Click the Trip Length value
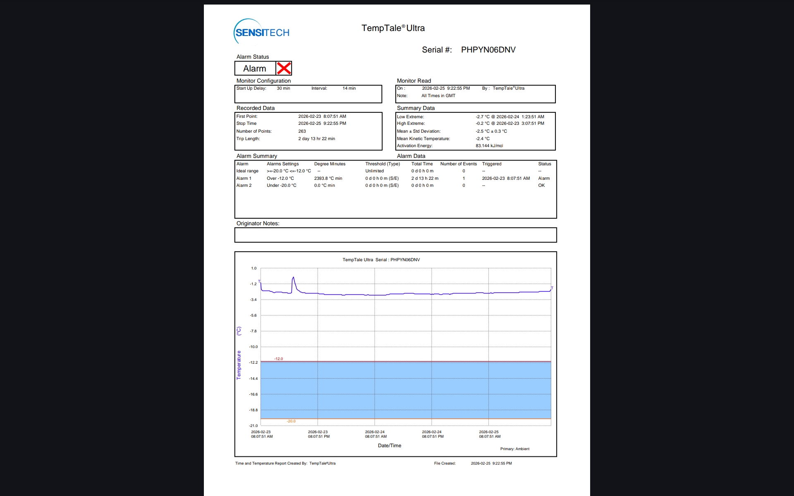This screenshot has width=794, height=496. click(316, 139)
